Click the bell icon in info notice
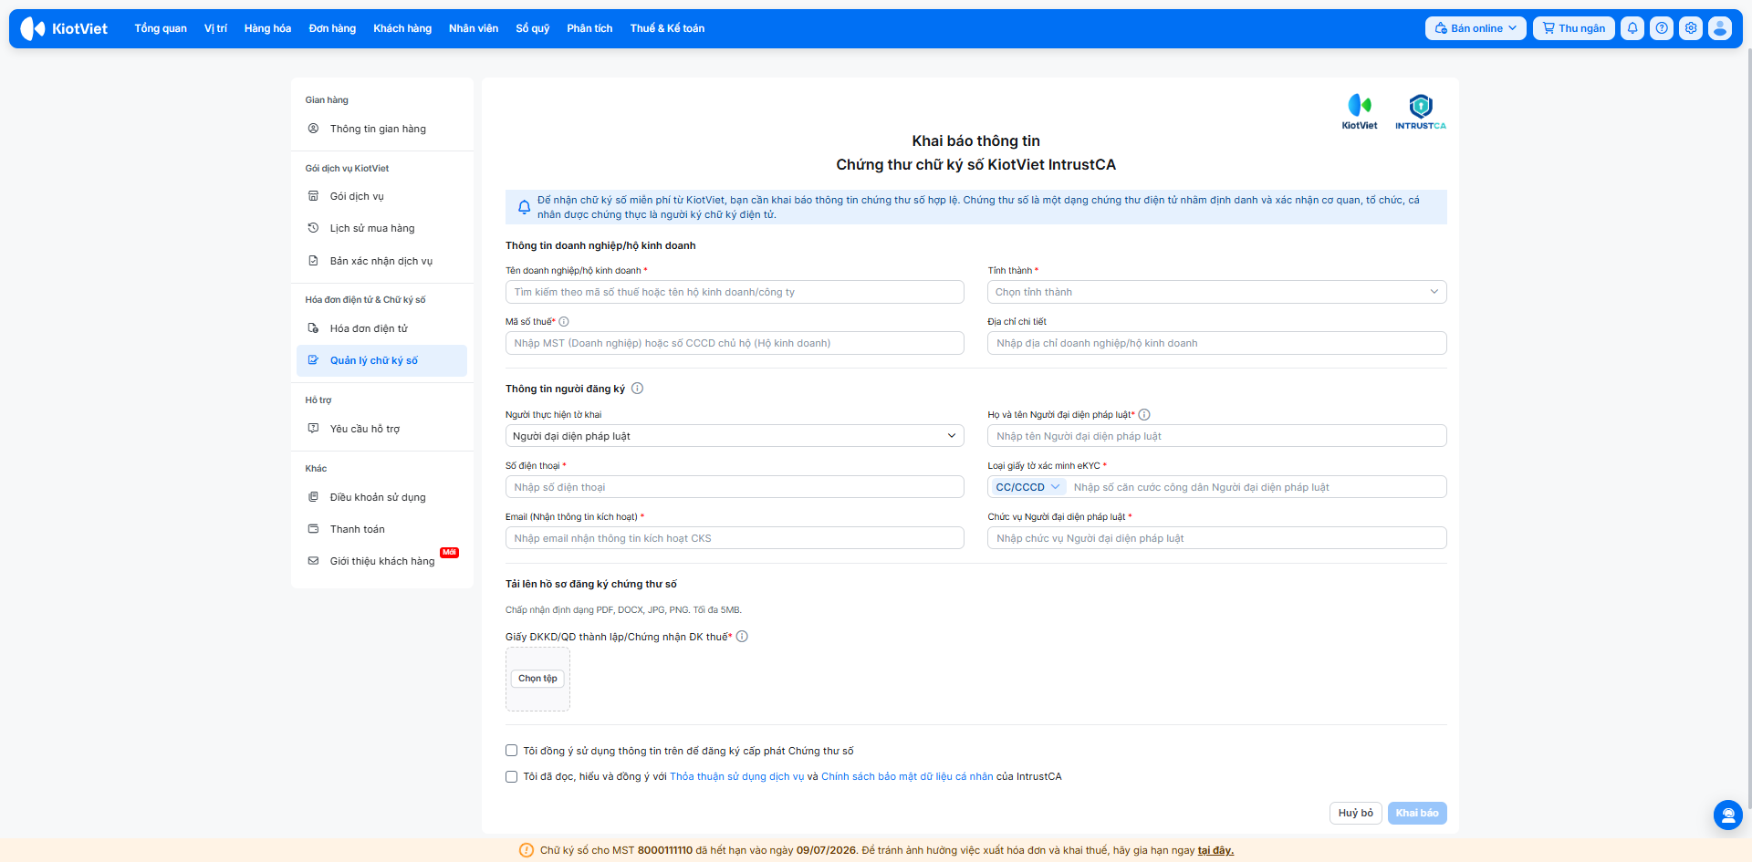The width and height of the screenshot is (1752, 862). pos(524,207)
